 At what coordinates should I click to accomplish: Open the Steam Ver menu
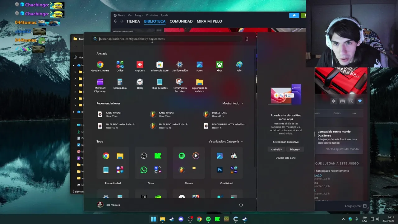[x=130, y=15]
